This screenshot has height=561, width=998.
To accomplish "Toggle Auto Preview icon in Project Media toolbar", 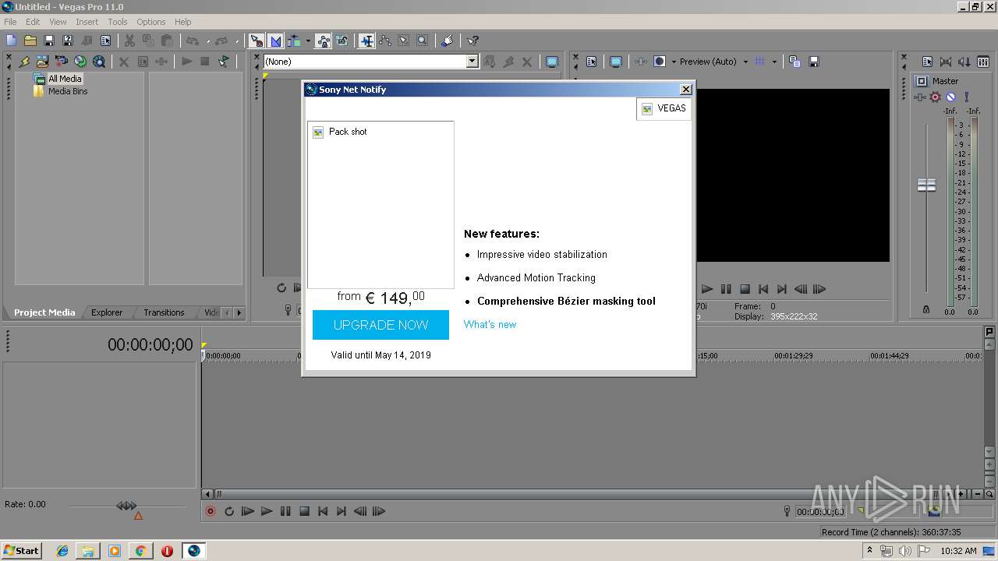I will 224,62.
